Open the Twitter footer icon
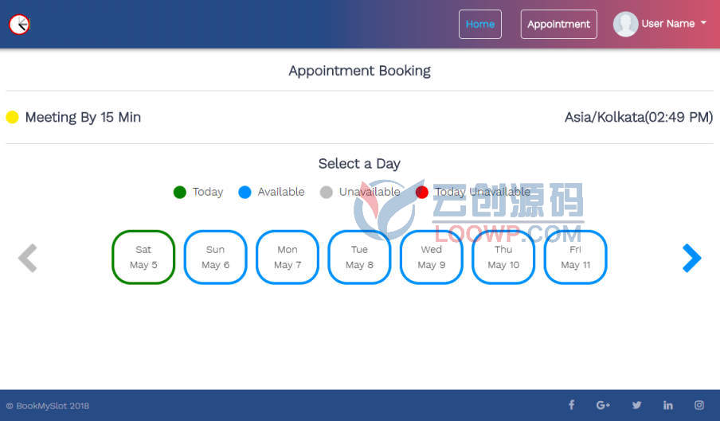Viewport: 720px width, 421px height. (636, 405)
